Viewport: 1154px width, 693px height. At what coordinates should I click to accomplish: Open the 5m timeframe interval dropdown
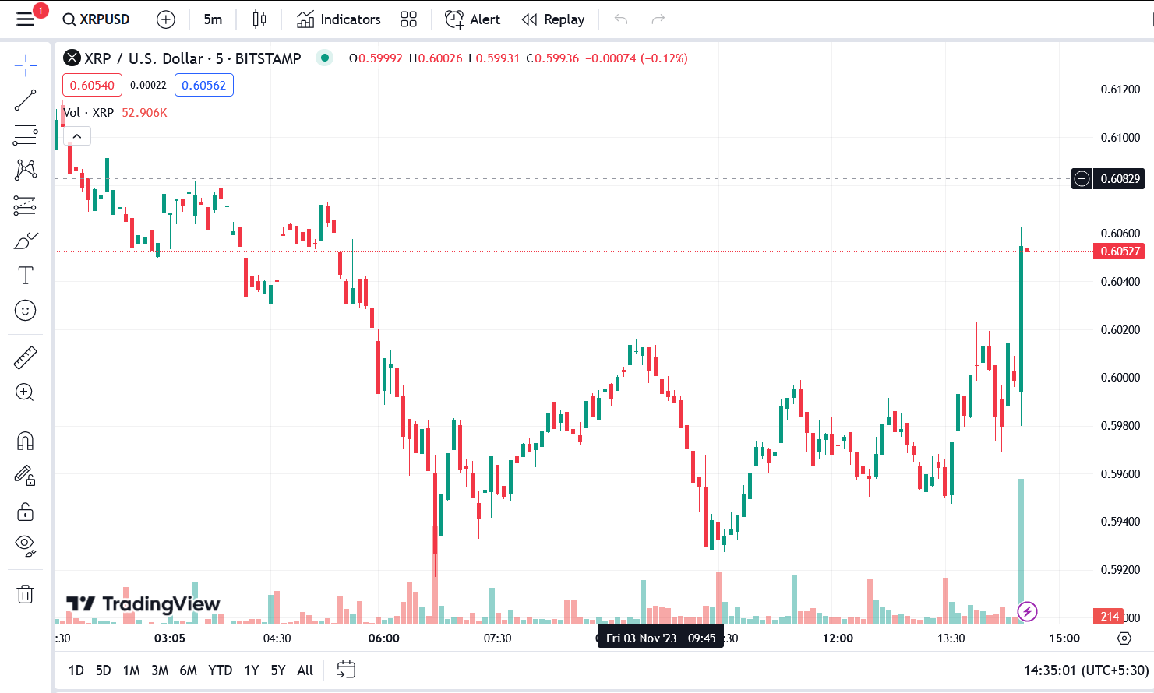[213, 19]
